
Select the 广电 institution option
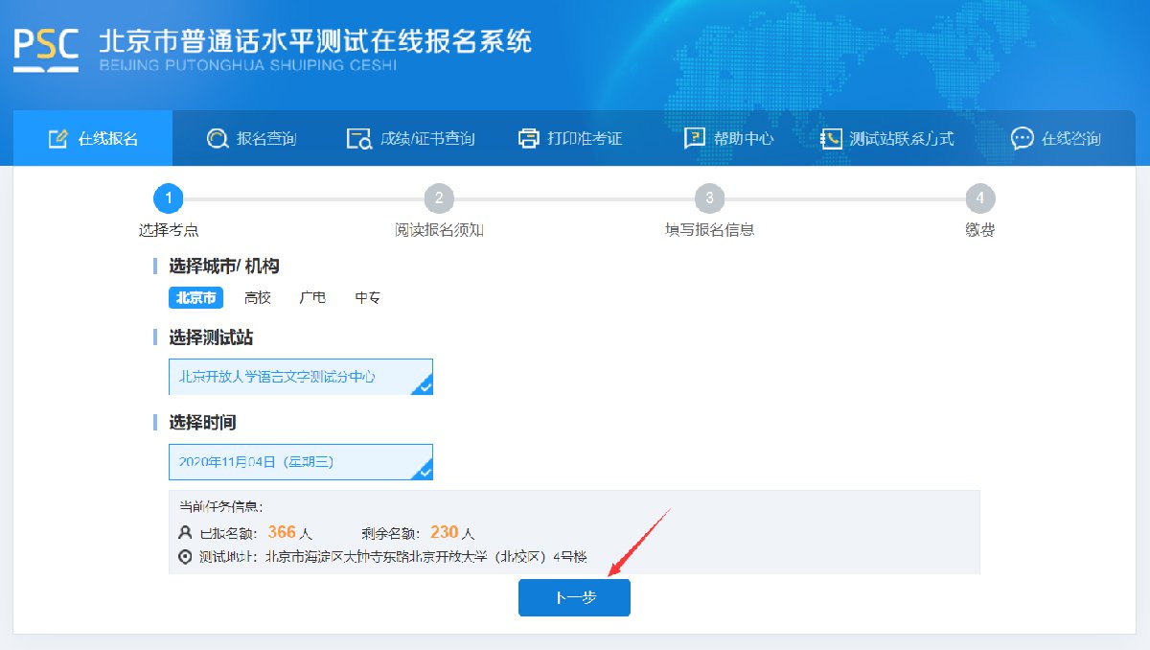point(312,298)
